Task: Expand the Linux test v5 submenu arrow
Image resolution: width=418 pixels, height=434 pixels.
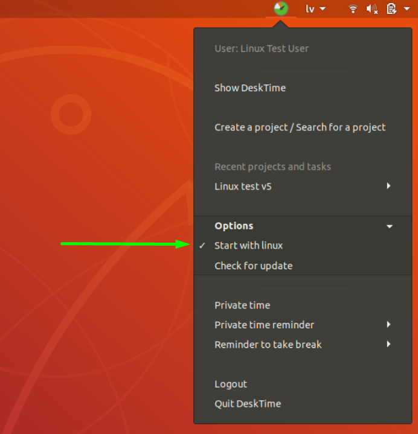Action: pos(388,186)
